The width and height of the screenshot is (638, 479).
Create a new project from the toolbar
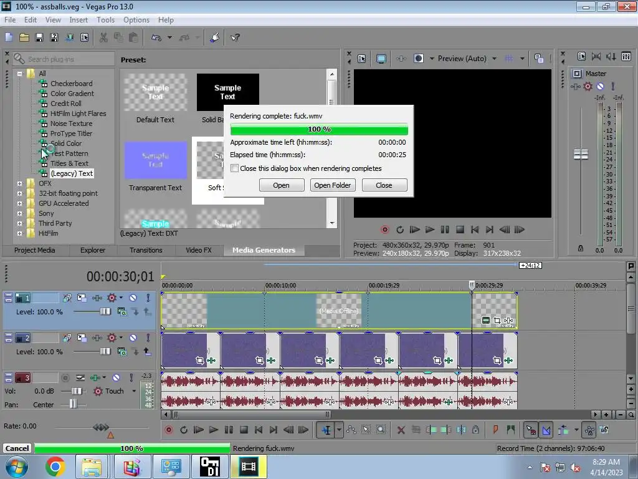pos(9,37)
